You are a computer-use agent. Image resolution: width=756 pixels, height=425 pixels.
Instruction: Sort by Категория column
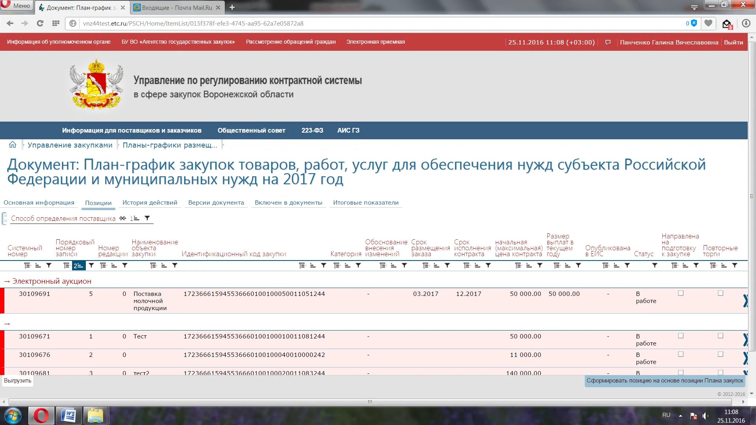(347, 266)
